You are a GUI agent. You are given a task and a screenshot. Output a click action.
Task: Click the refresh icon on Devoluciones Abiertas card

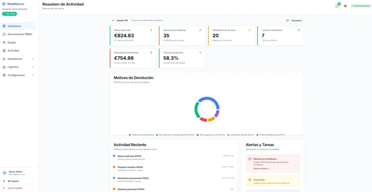coord(200,30)
